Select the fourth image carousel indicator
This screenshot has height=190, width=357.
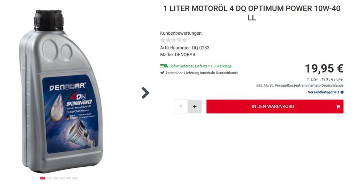(62, 178)
